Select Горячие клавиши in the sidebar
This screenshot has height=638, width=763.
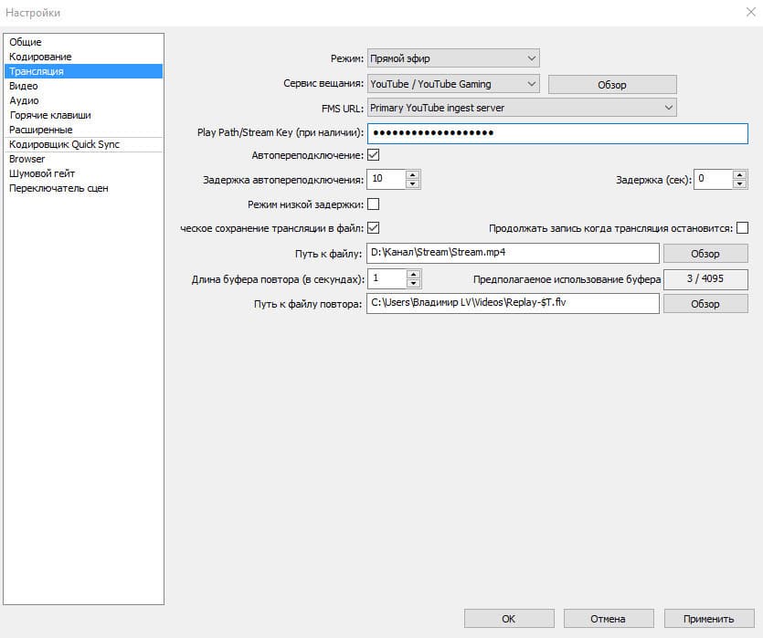(83, 115)
